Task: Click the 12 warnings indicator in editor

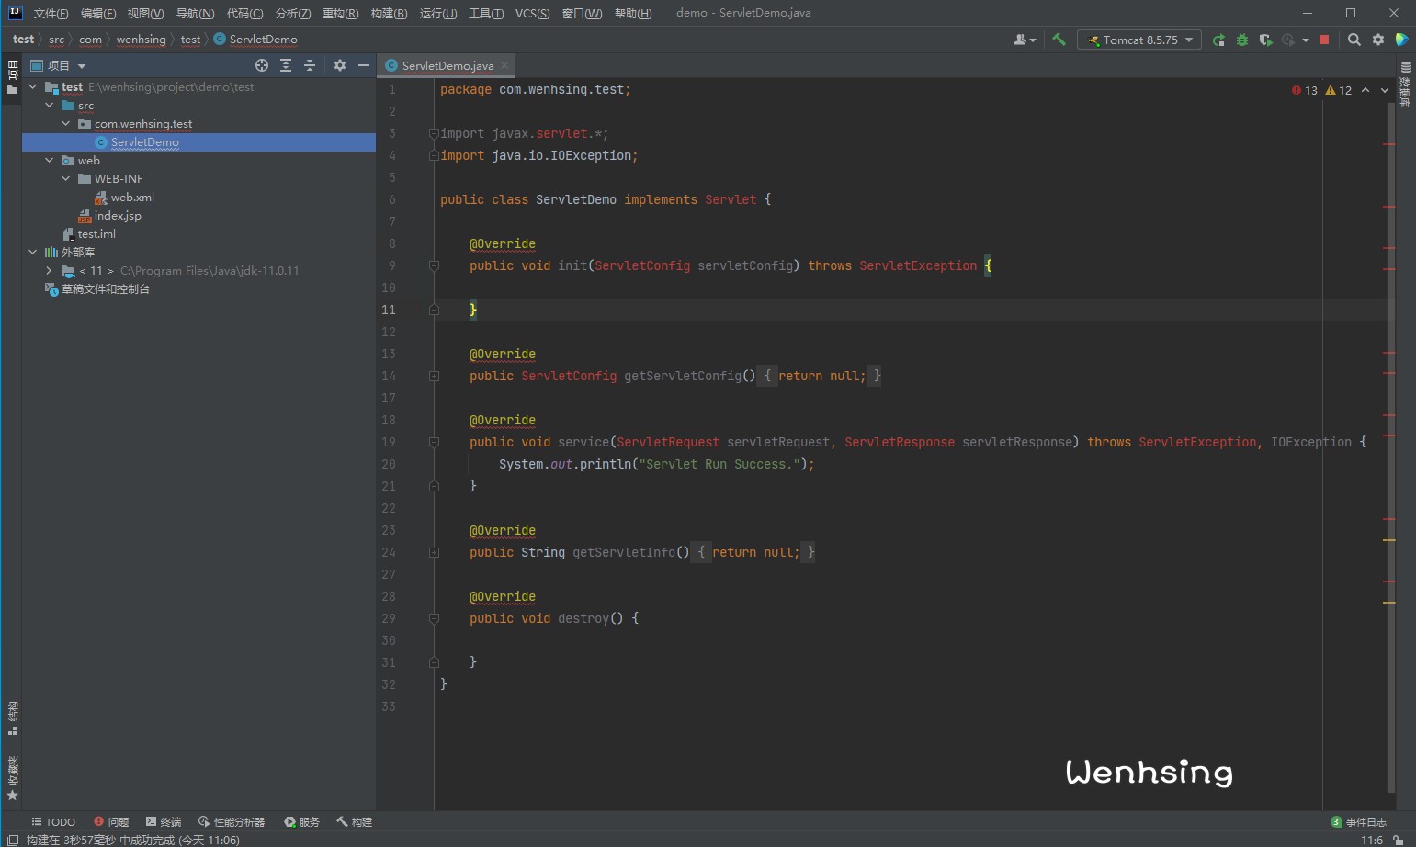Action: pos(1339,90)
